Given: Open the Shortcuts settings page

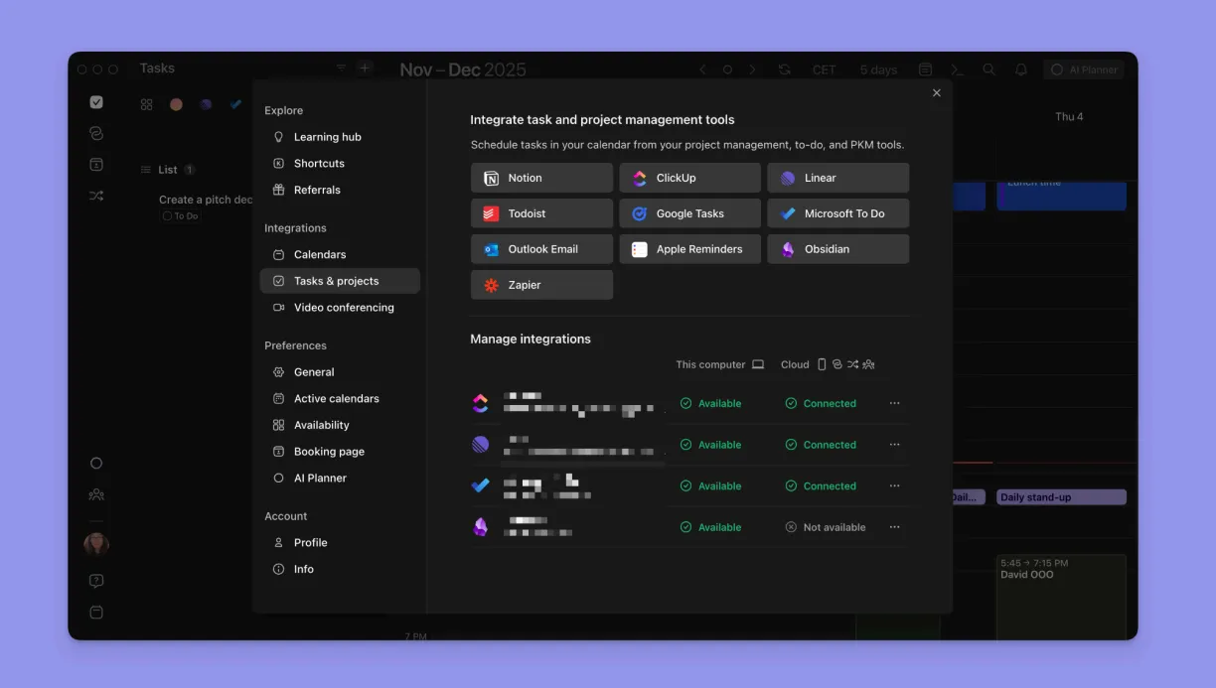Looking at the screenshot, I should click(340, 163).
